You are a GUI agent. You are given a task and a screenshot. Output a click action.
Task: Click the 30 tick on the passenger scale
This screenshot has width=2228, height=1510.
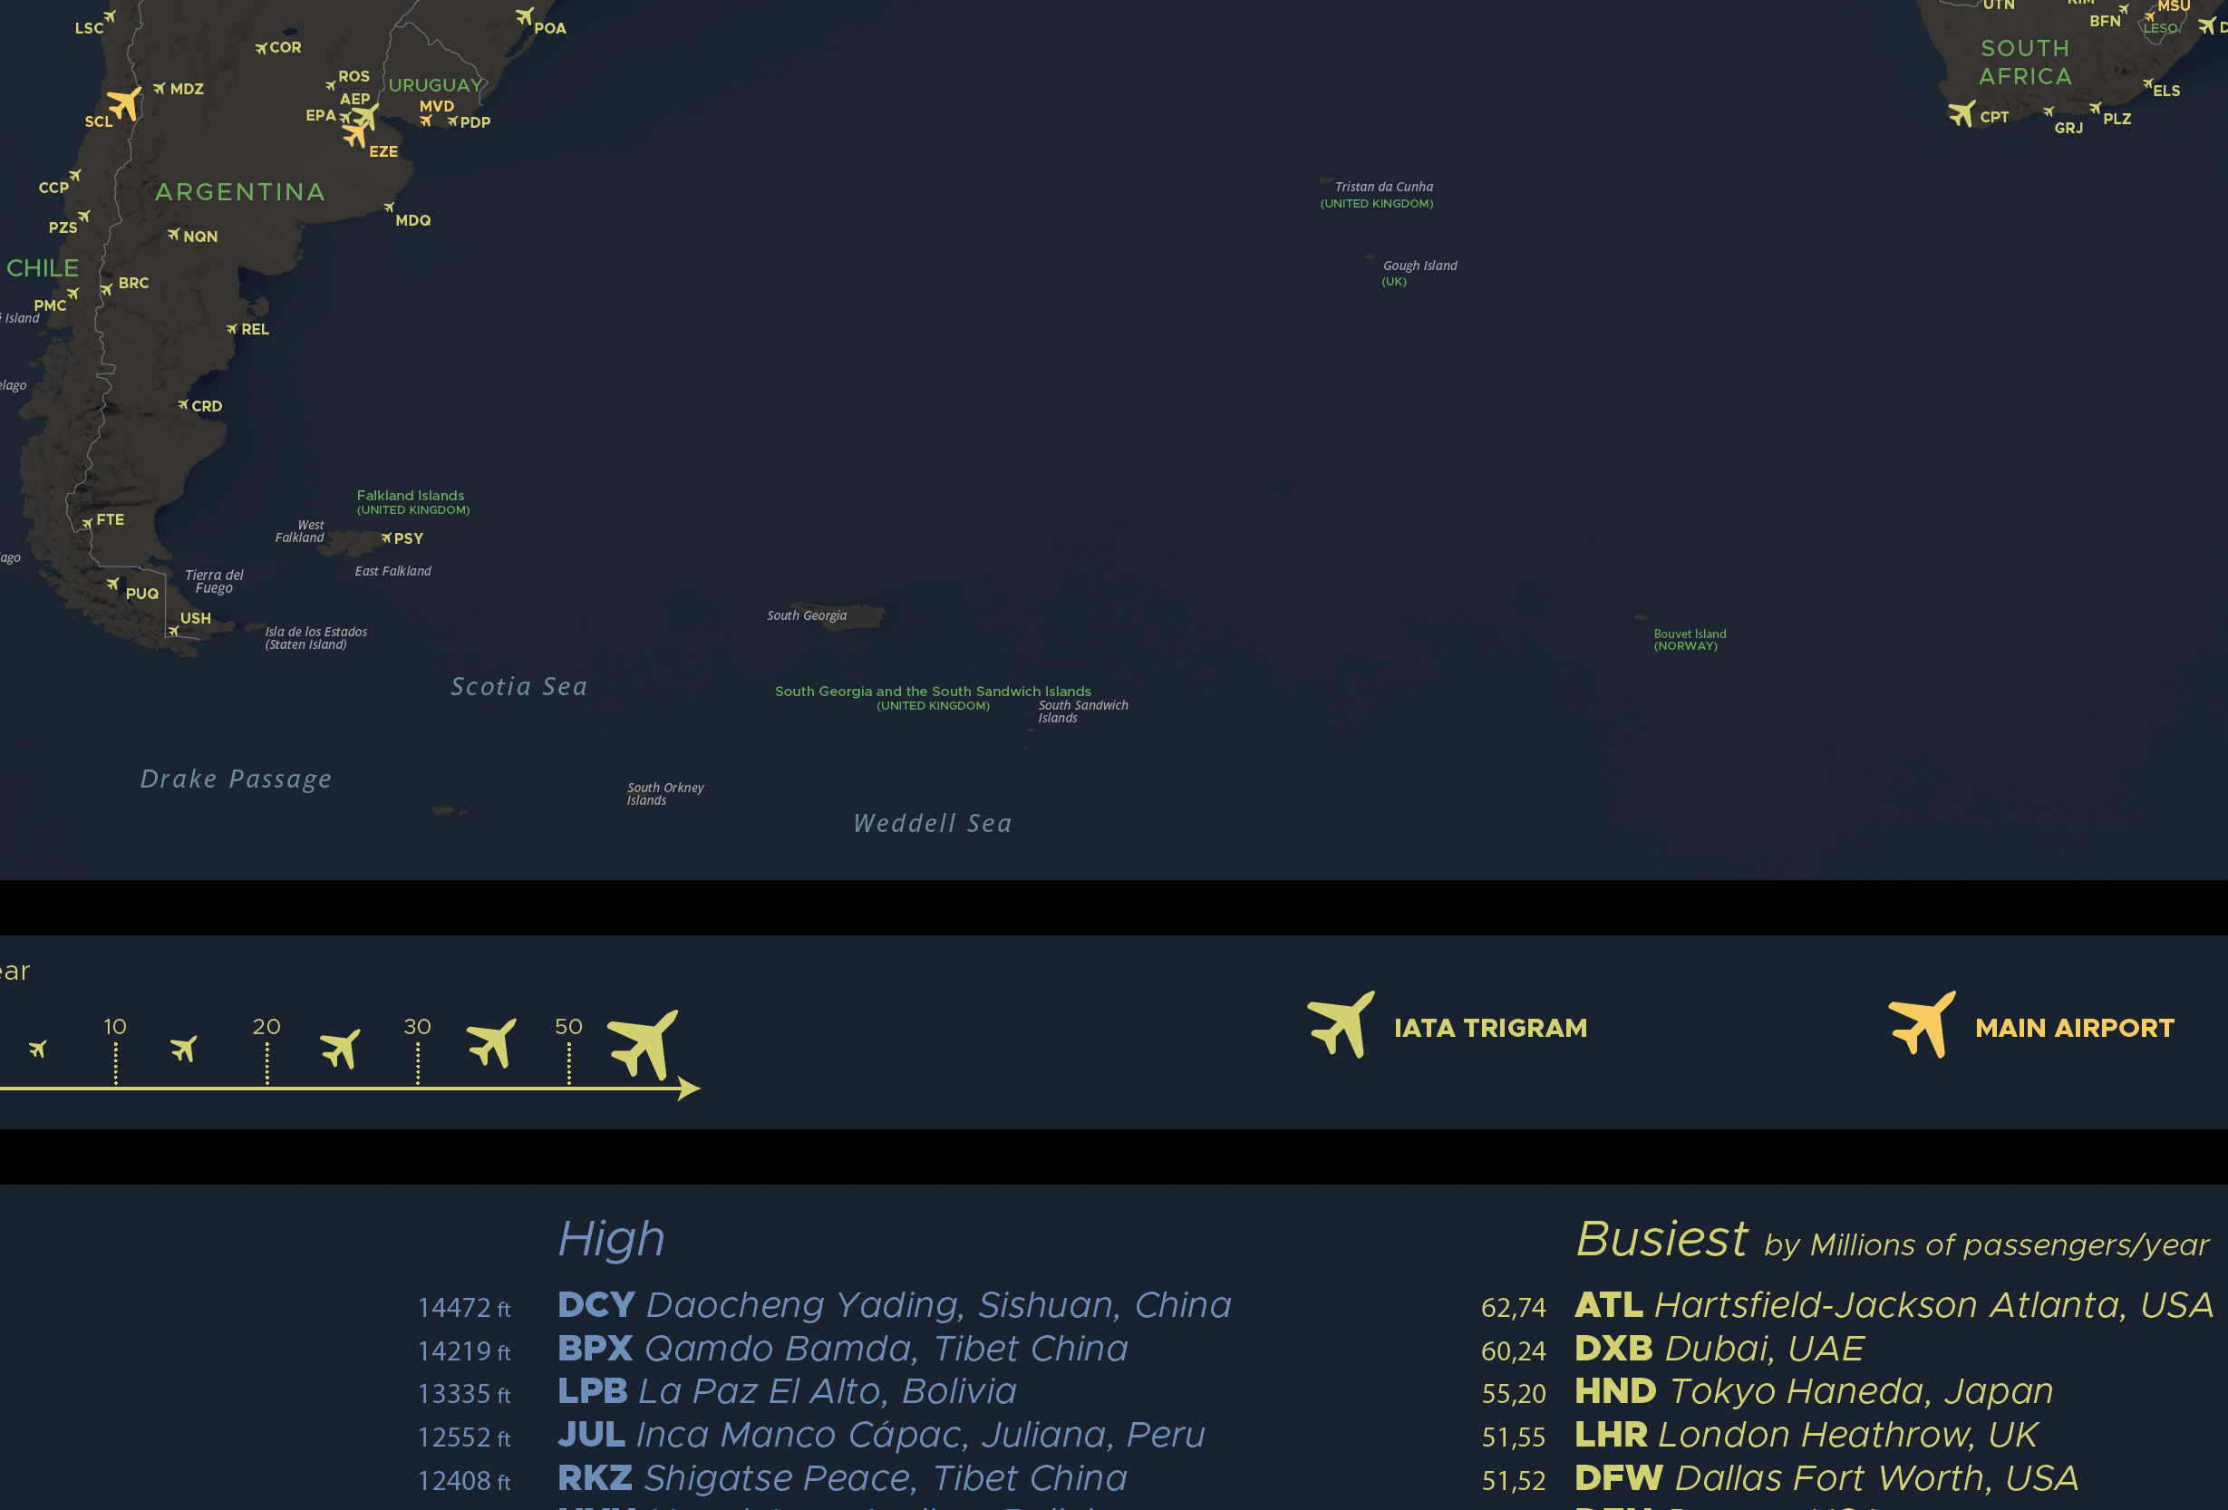click(417, 1027)
